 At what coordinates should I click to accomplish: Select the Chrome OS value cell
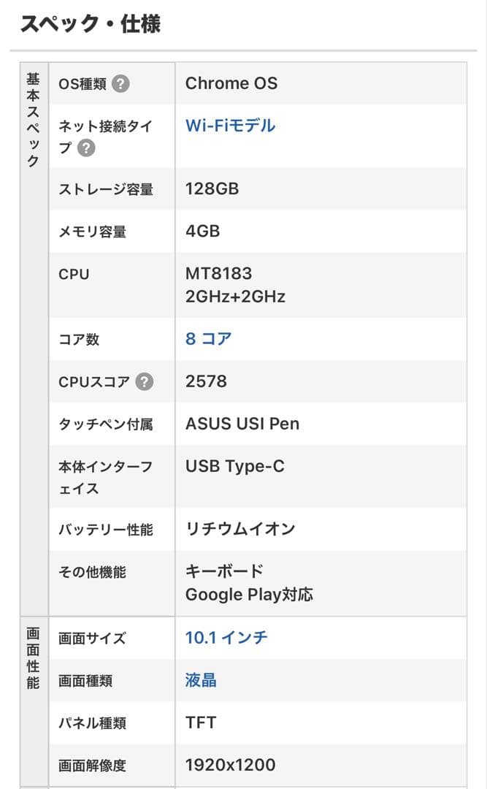pos(231,83)
